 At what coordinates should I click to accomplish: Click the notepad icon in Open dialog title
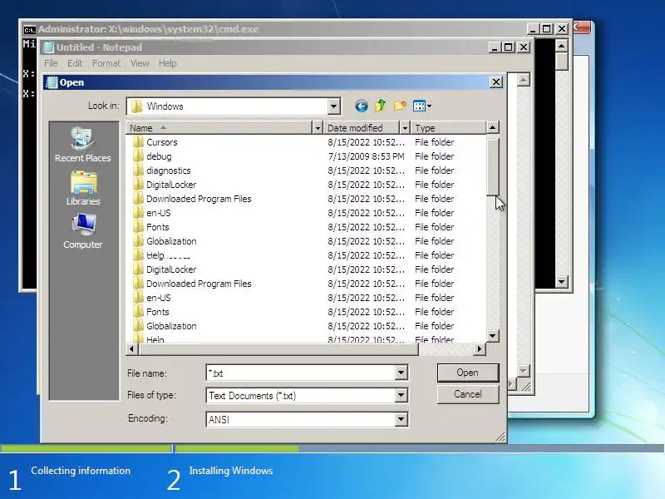point(52,82)
